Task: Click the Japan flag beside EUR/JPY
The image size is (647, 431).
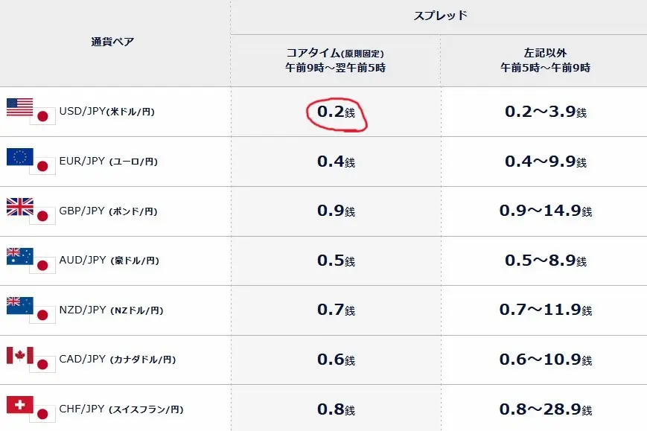Action: (x=43, y=167)
